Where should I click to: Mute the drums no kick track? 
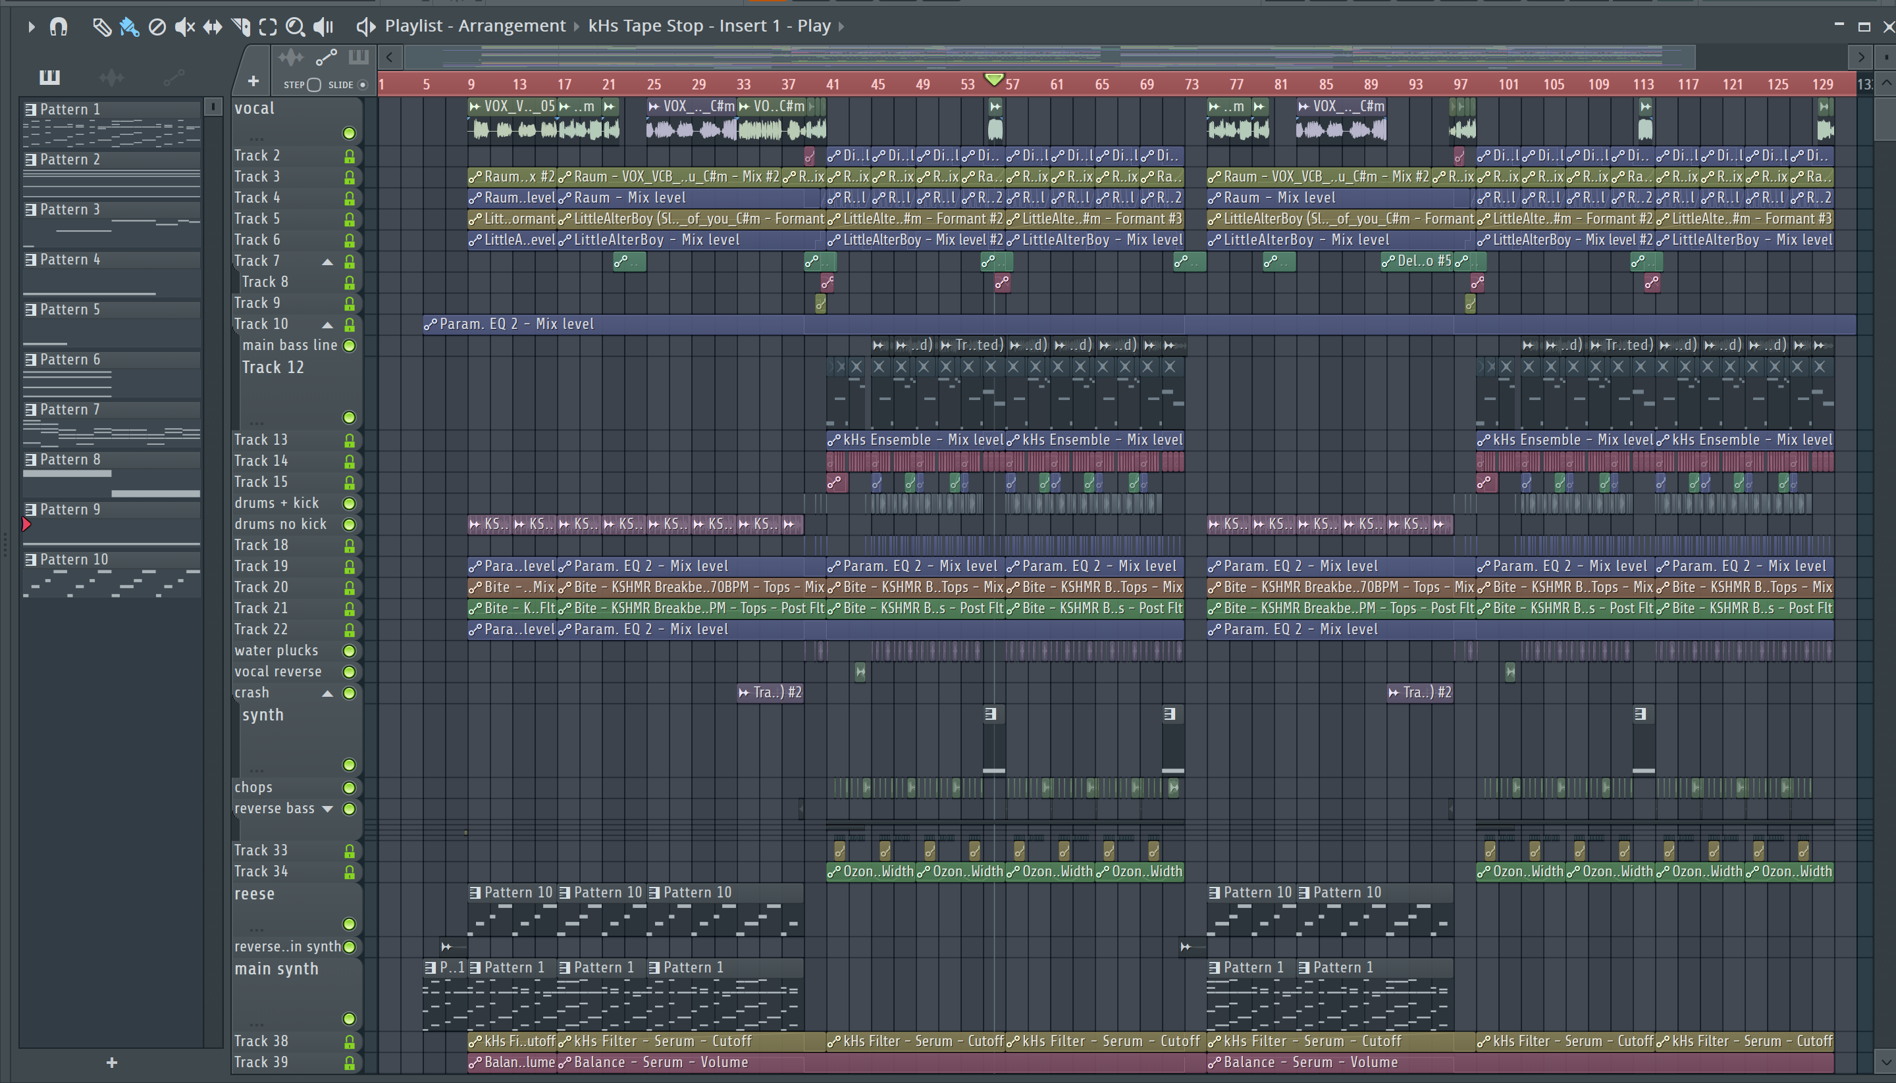click(348, 524)
